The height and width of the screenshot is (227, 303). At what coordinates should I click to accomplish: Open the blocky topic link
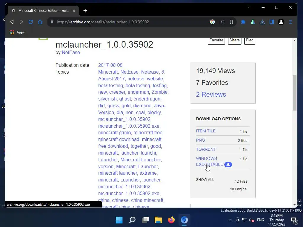(x=154, y=112)
